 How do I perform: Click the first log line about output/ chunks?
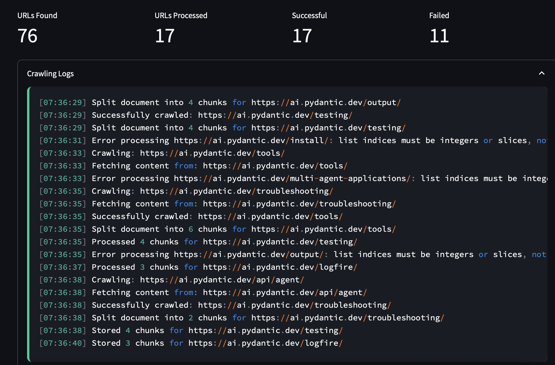220,102
